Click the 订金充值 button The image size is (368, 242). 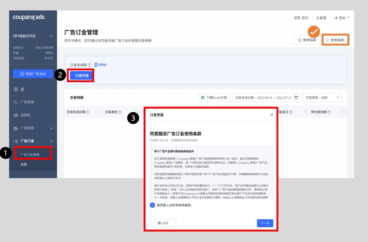coord(82,76)
